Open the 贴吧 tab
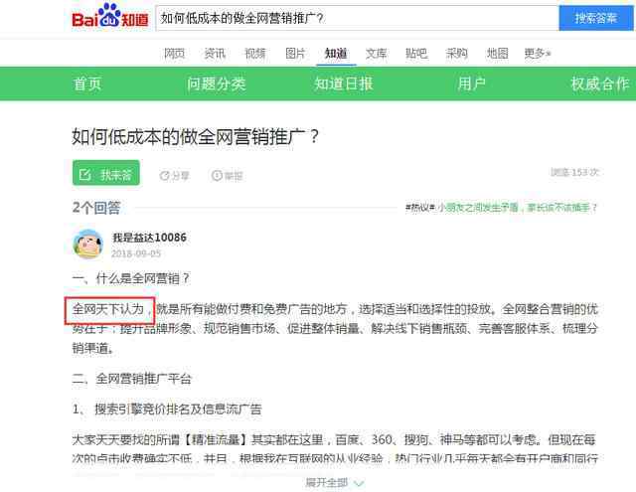The height and width of the screenshot is (492, 636). [416, 53]
